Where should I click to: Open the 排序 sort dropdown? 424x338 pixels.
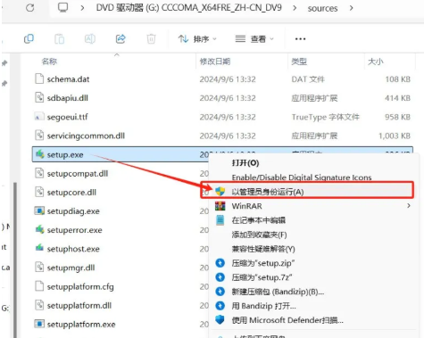[197, 39]
